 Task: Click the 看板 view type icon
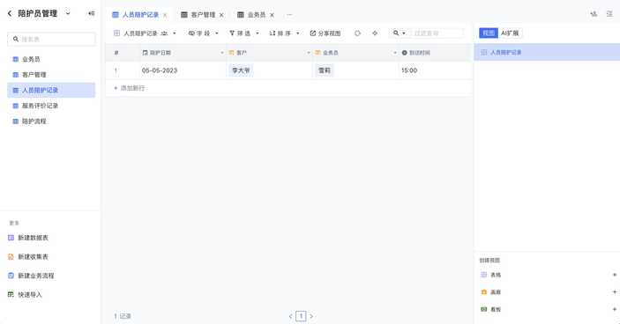(483, 309)
